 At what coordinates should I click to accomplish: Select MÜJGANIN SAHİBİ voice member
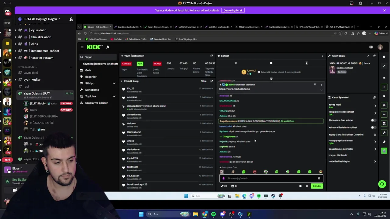tap(41, 123)
